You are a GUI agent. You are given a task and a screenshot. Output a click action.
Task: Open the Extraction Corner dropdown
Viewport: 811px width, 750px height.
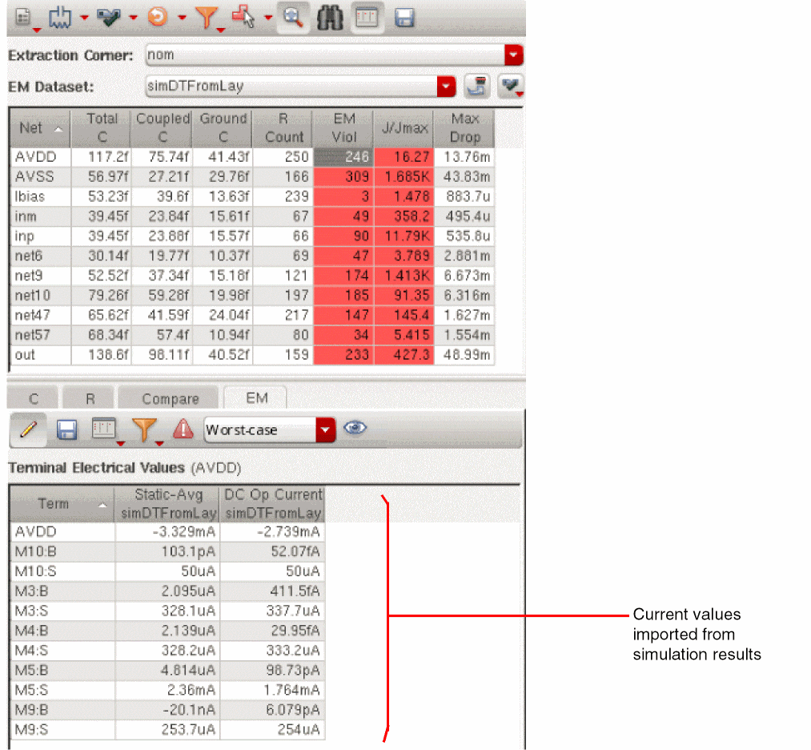pos(514,56)
